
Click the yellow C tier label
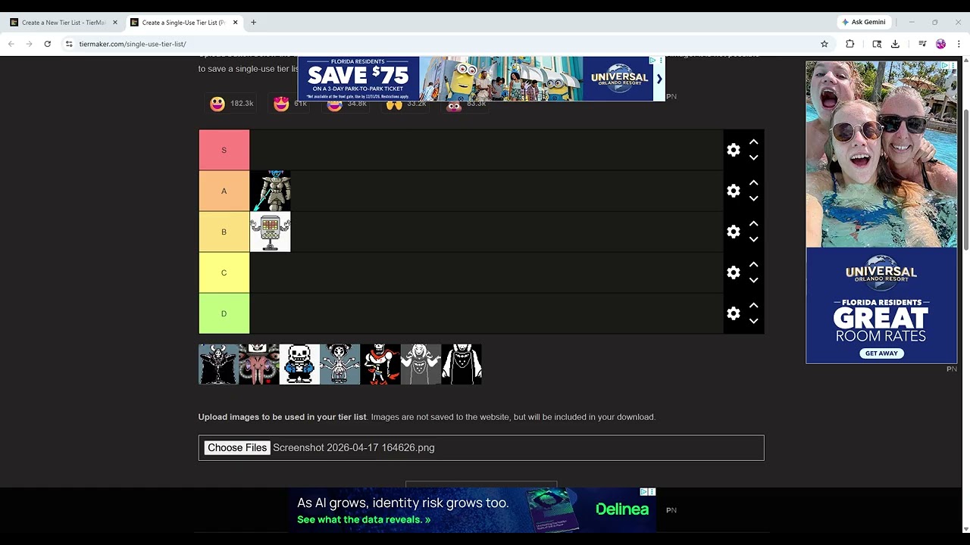224,272
